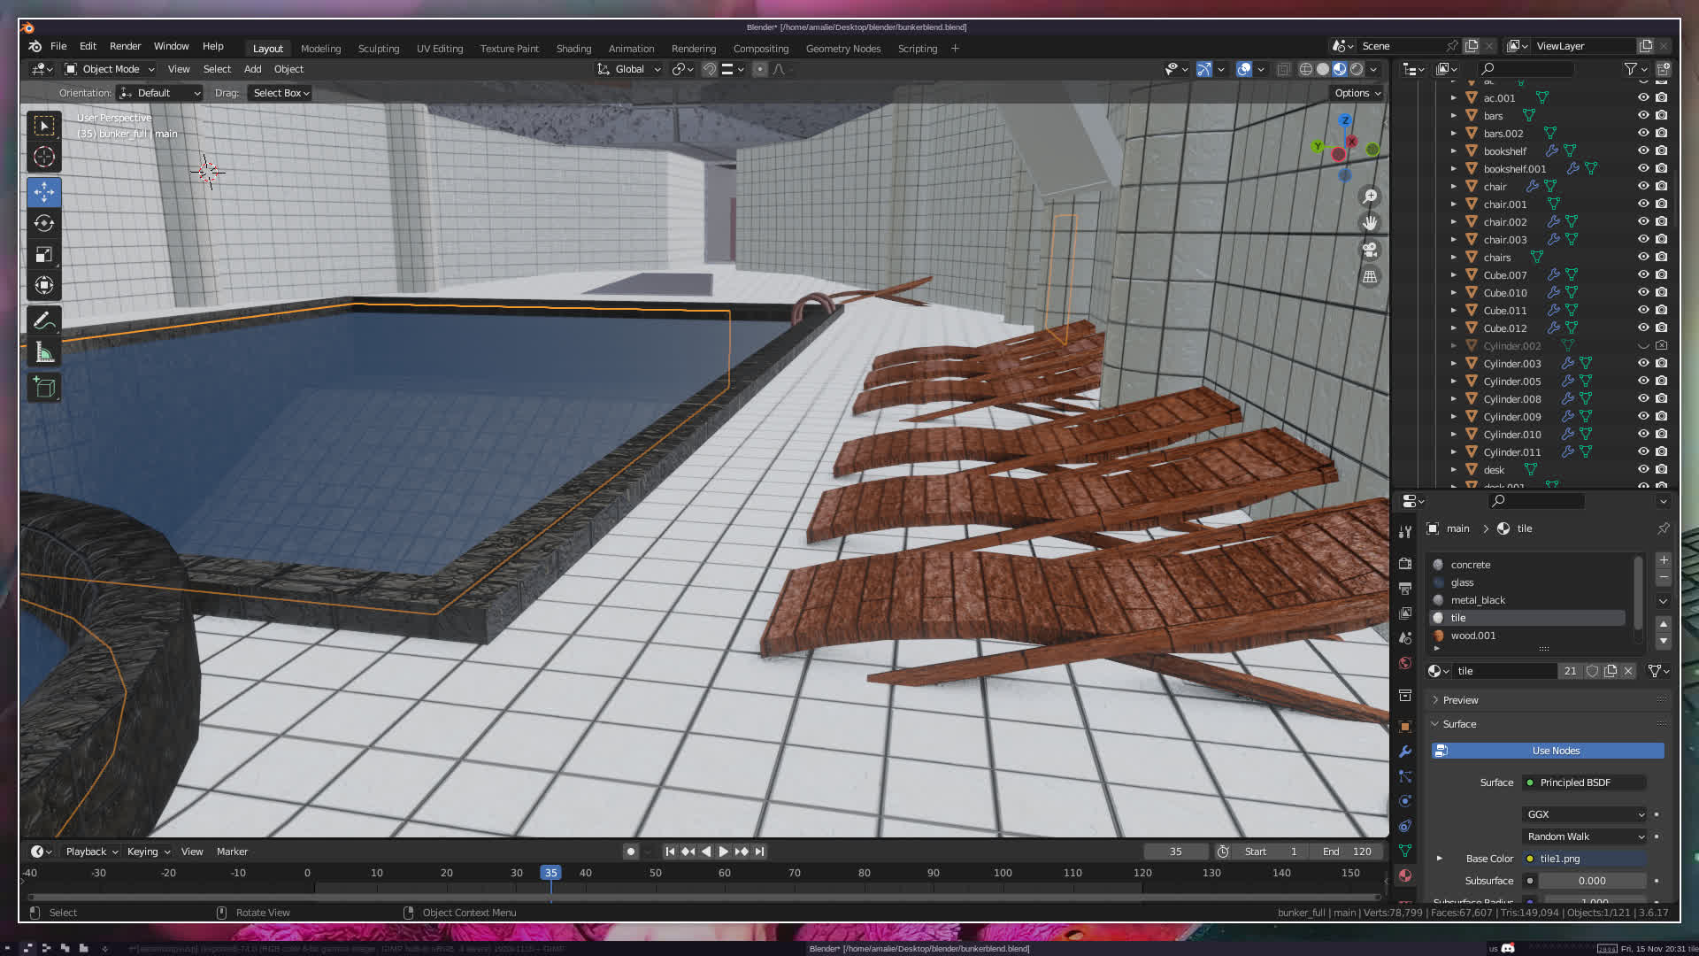
Task: Click the pan view hand icon
Action: pyautogui.click(x=1370, y=223)
